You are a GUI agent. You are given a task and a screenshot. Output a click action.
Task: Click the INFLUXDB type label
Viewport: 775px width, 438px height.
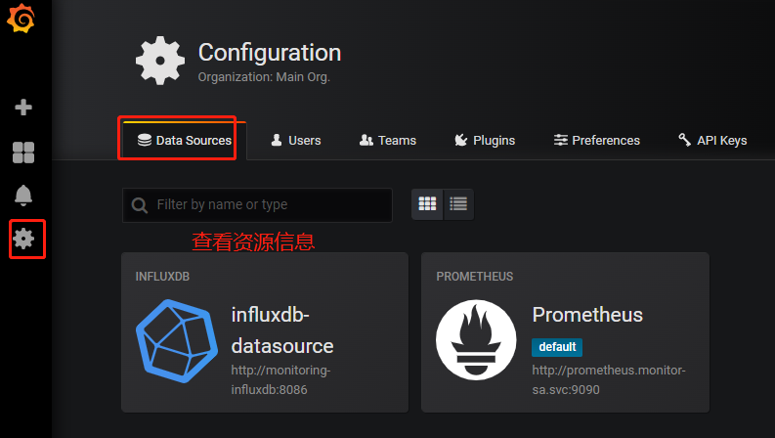(162, 277)
